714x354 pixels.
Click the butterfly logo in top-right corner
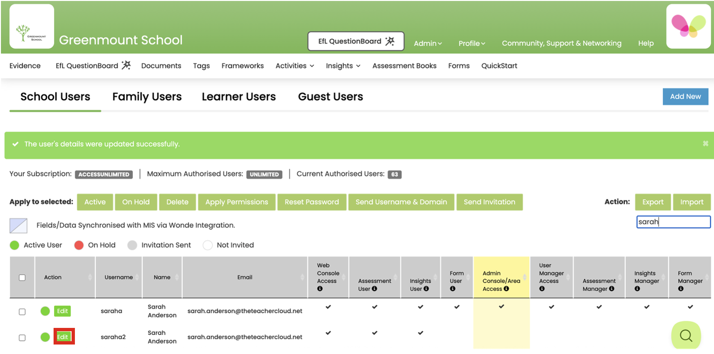point(688,27)
